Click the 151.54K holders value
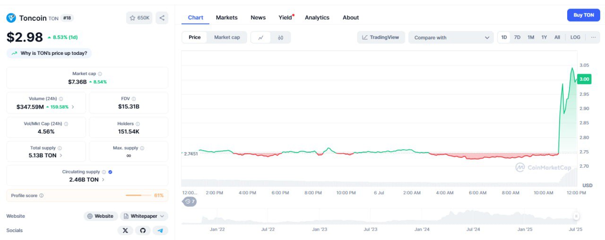 click(129, 131)
